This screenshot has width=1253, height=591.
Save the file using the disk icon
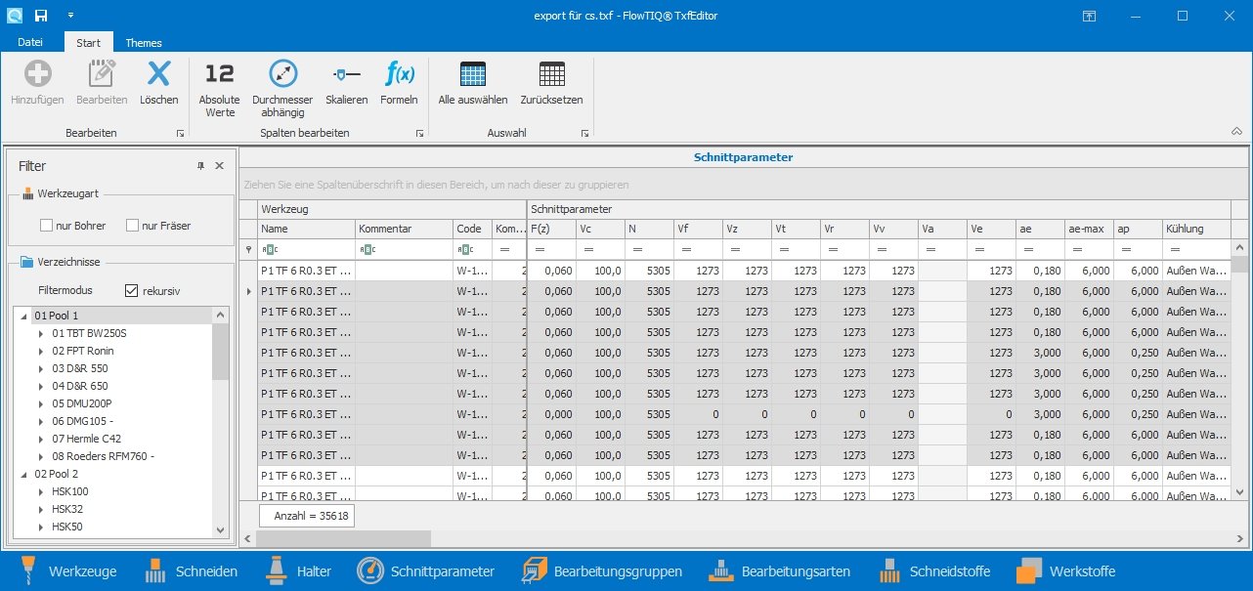pos(41,16)
